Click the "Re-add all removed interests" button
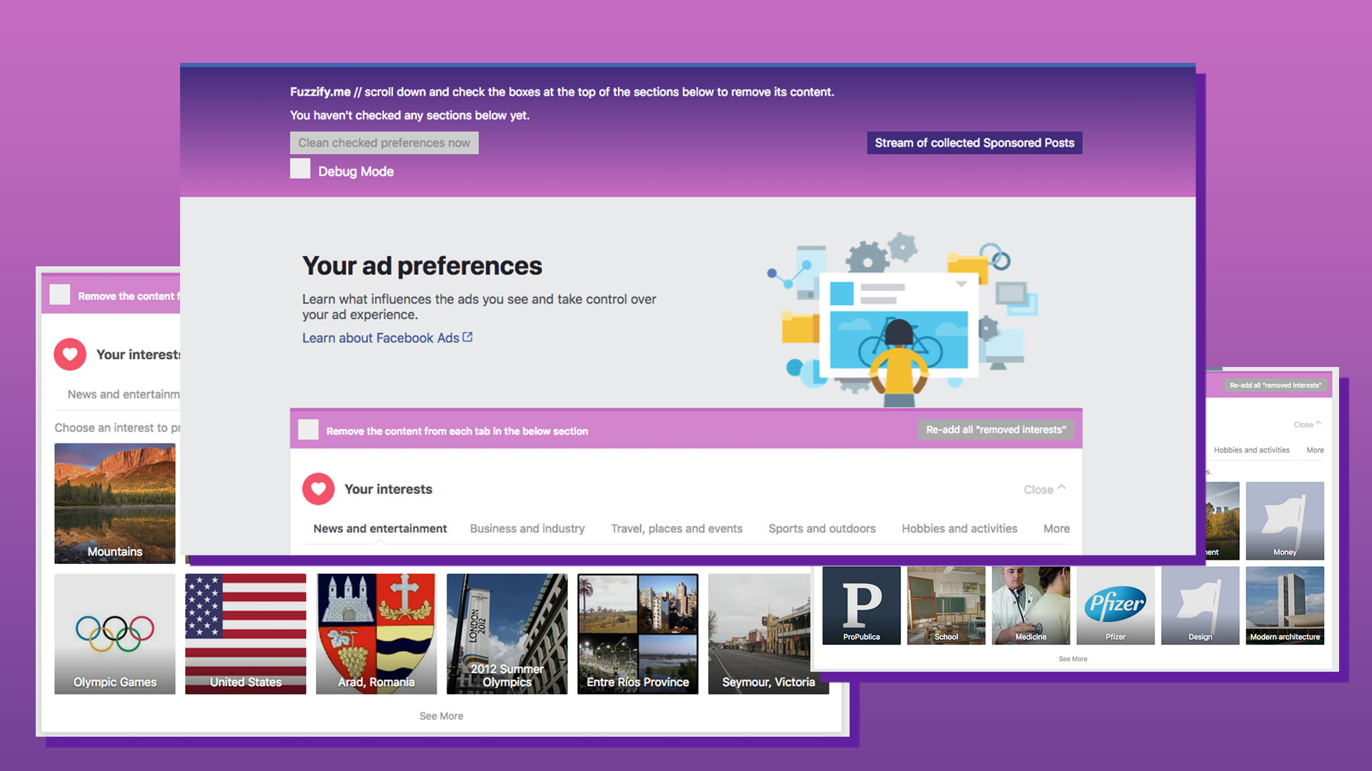 click(996, 429)
